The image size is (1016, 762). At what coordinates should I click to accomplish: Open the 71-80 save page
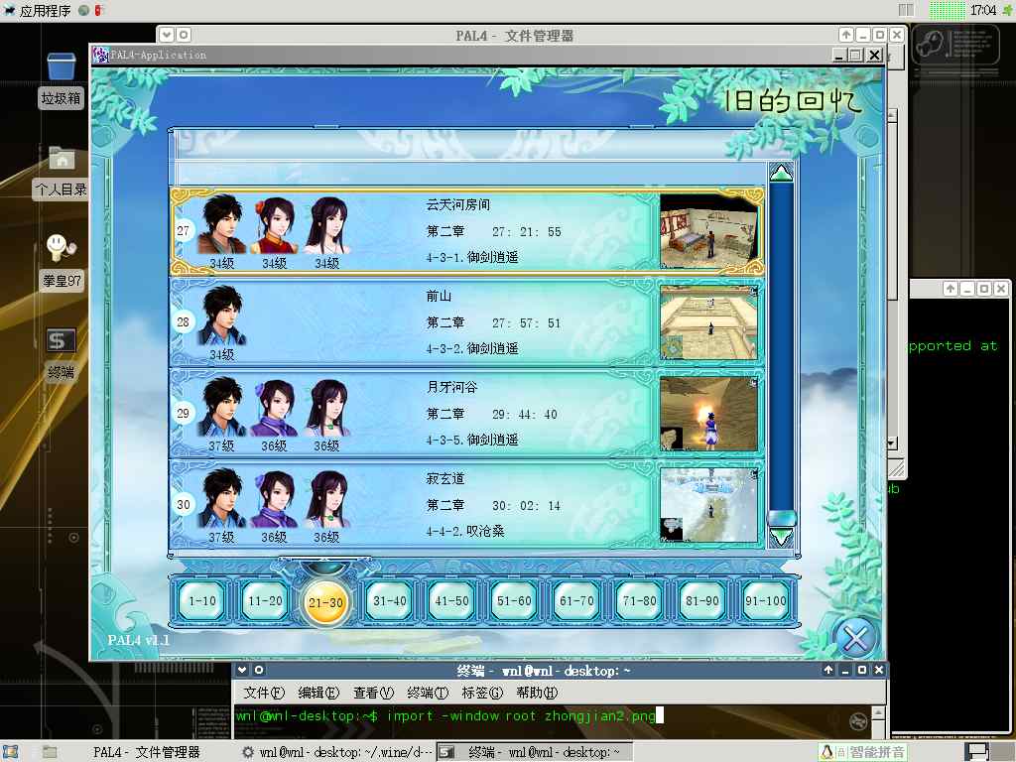click(639, 601)
